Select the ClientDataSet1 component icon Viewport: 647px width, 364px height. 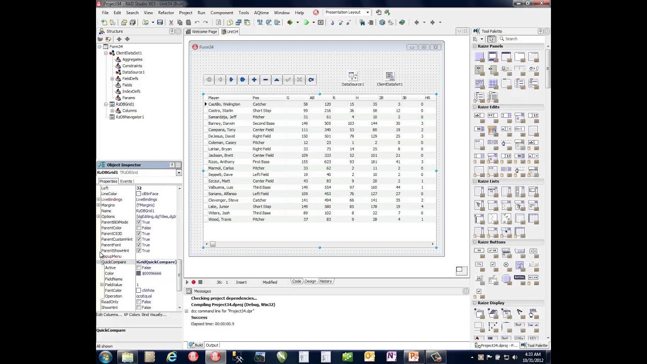[x=390, y=76]
